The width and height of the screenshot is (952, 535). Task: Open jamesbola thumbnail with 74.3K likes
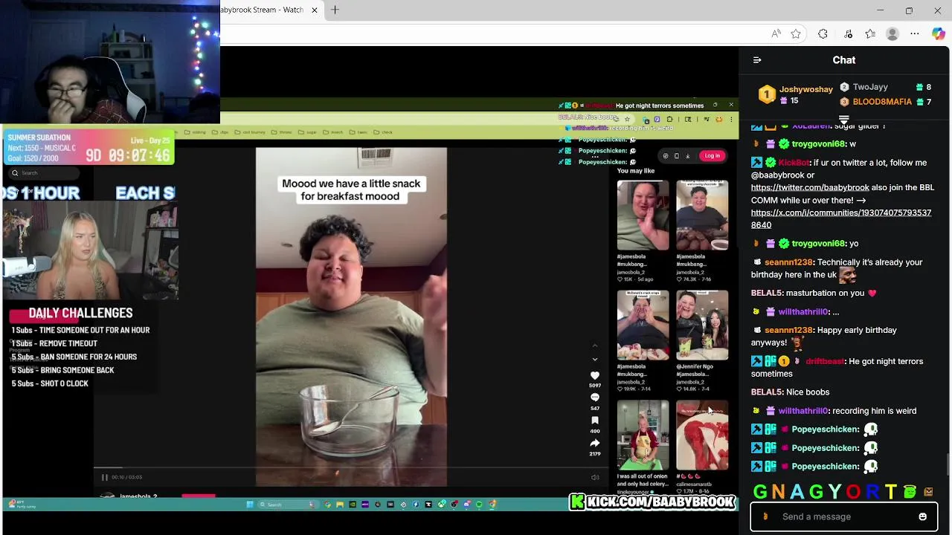[702, 215]
